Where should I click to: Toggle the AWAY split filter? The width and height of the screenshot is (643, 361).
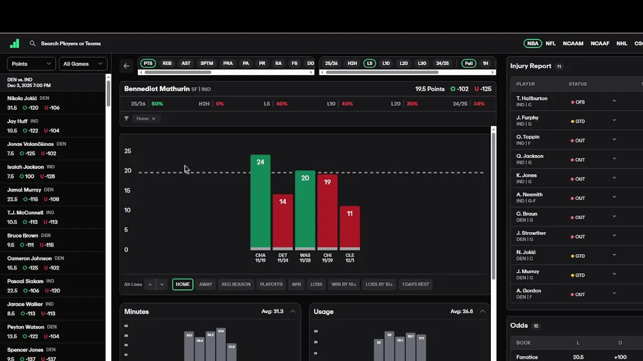[x=205, y=284]
